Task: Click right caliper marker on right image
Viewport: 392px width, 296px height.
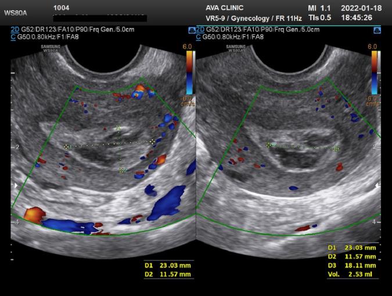Action: click(x=336, y=149)
